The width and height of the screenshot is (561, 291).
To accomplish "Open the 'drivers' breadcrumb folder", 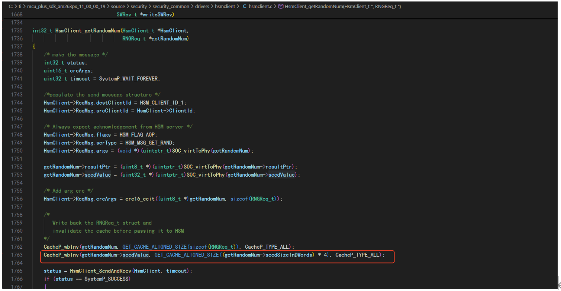I will (202, 7).
